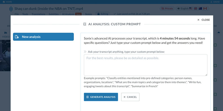Click the Generate Analysis button
The image size is (223, 111).
tap(101, 97)
